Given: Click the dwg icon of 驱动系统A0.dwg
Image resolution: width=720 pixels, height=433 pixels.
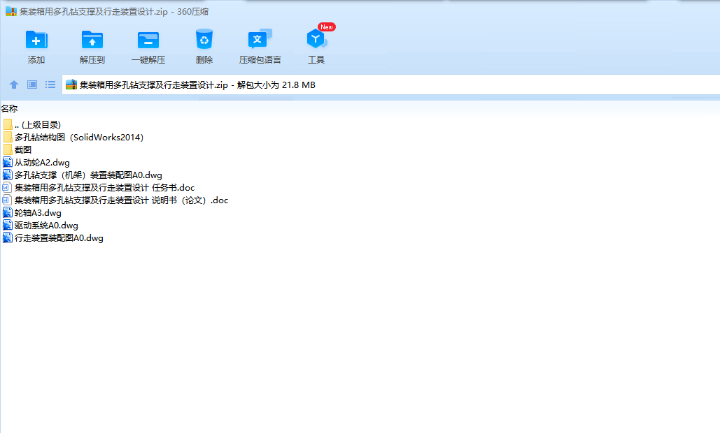Looking at the screenshot, I should (7, 226).
